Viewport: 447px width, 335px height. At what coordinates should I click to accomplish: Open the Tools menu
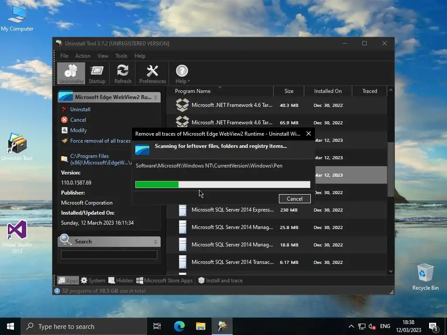[x=121, y=56]
